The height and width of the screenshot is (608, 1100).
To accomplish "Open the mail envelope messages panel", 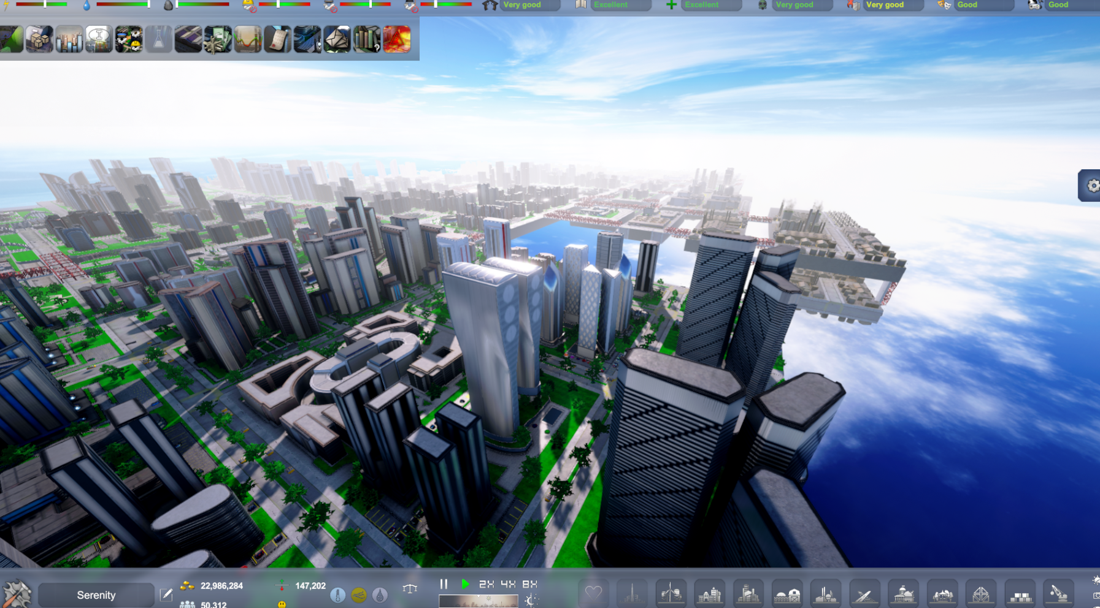I will (337, 40).
